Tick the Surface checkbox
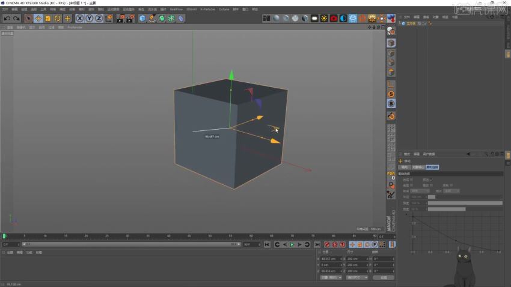511x287 pixels. click(x=412, y=185)
